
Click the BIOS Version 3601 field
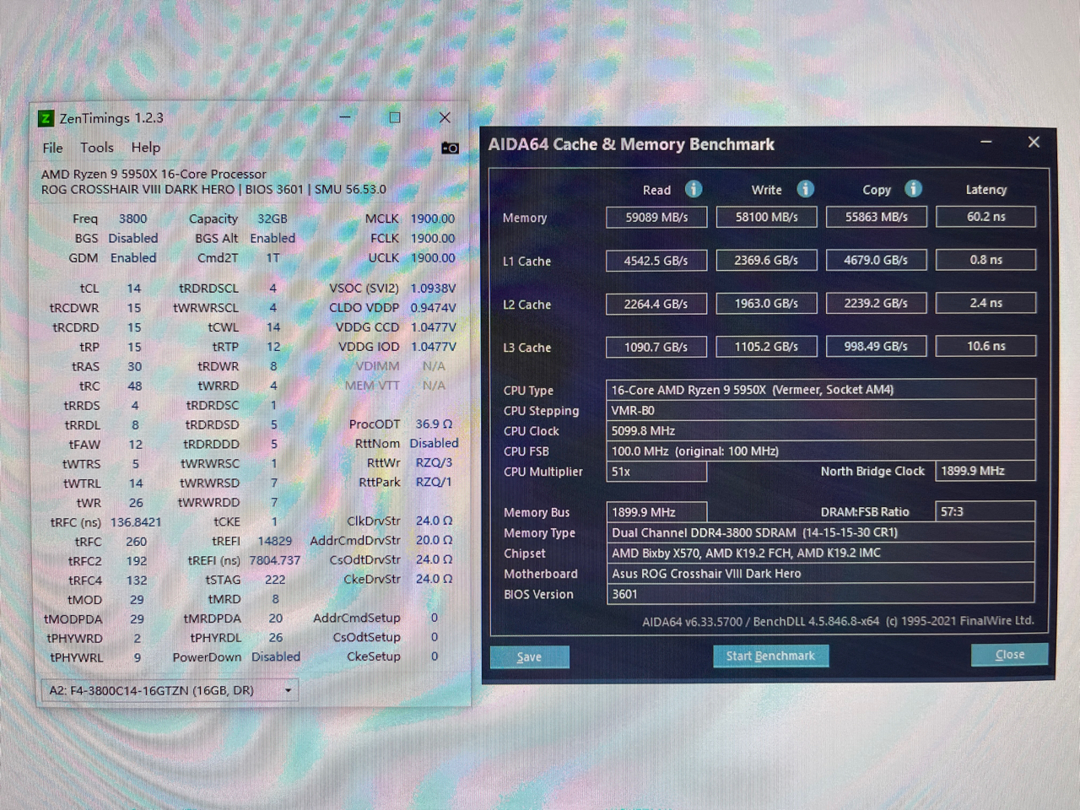point(820,594)
